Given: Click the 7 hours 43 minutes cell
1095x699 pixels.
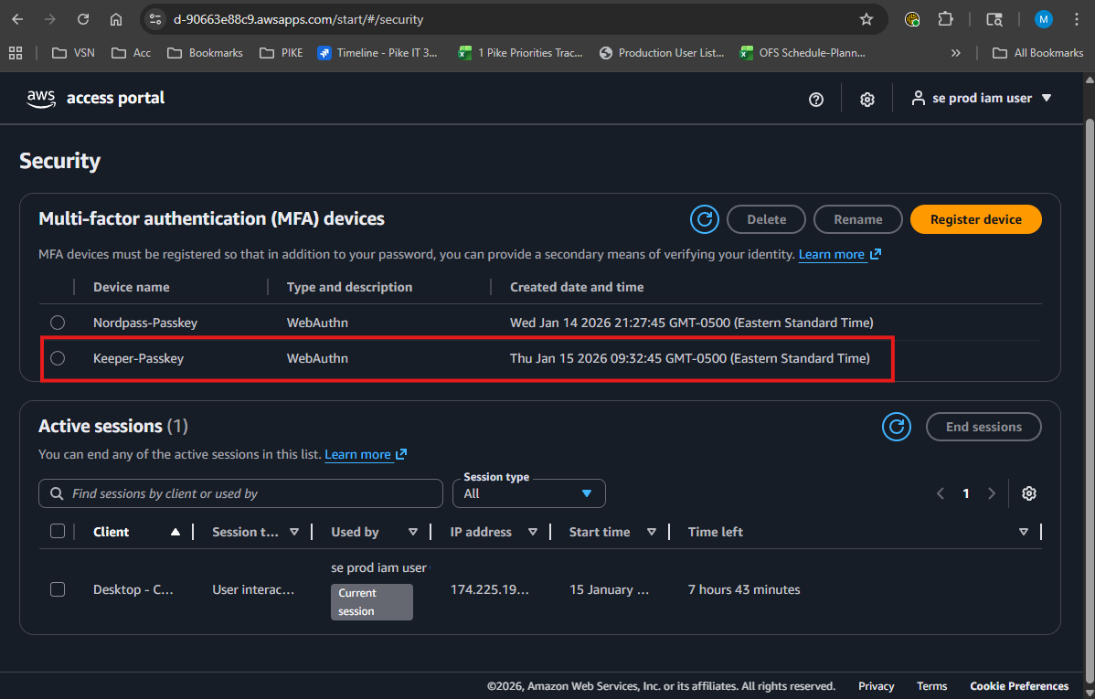Looking at the screenshot, I should (744, 589).
